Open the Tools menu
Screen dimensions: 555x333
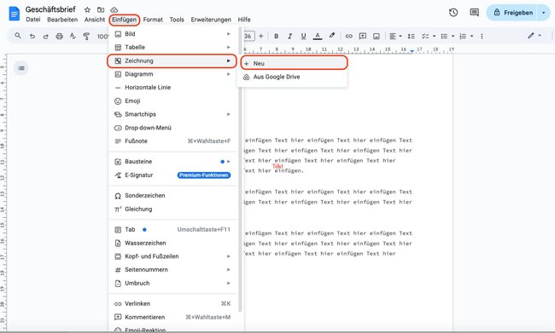point(177,20)
